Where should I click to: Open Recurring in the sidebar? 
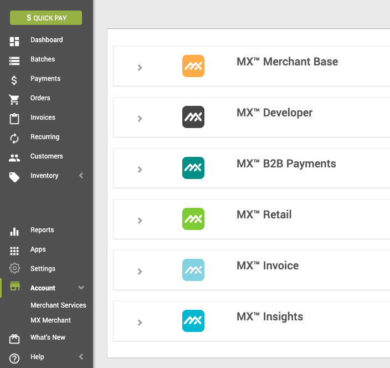click(45, 137)
